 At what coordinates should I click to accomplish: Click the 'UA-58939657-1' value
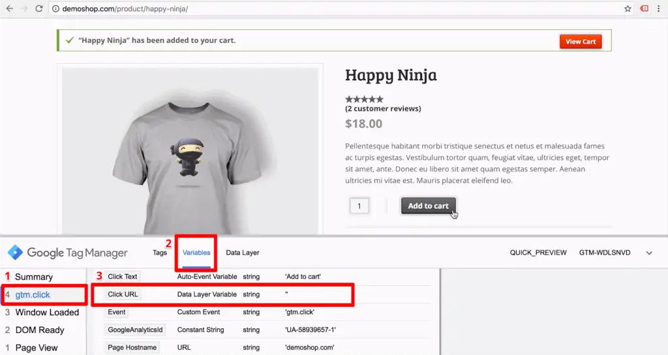(x=310, y=330)
